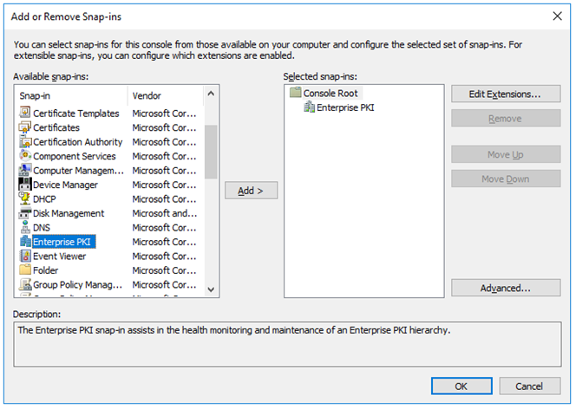This screenshot has width=576, height=409.
Task: Click the DNS snap-in icon
Action: click(x=25, y=227)
